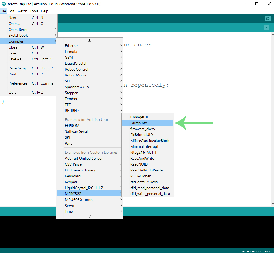Open the Edit menu
Screen dimensions: 274x253
click(11, 11)
